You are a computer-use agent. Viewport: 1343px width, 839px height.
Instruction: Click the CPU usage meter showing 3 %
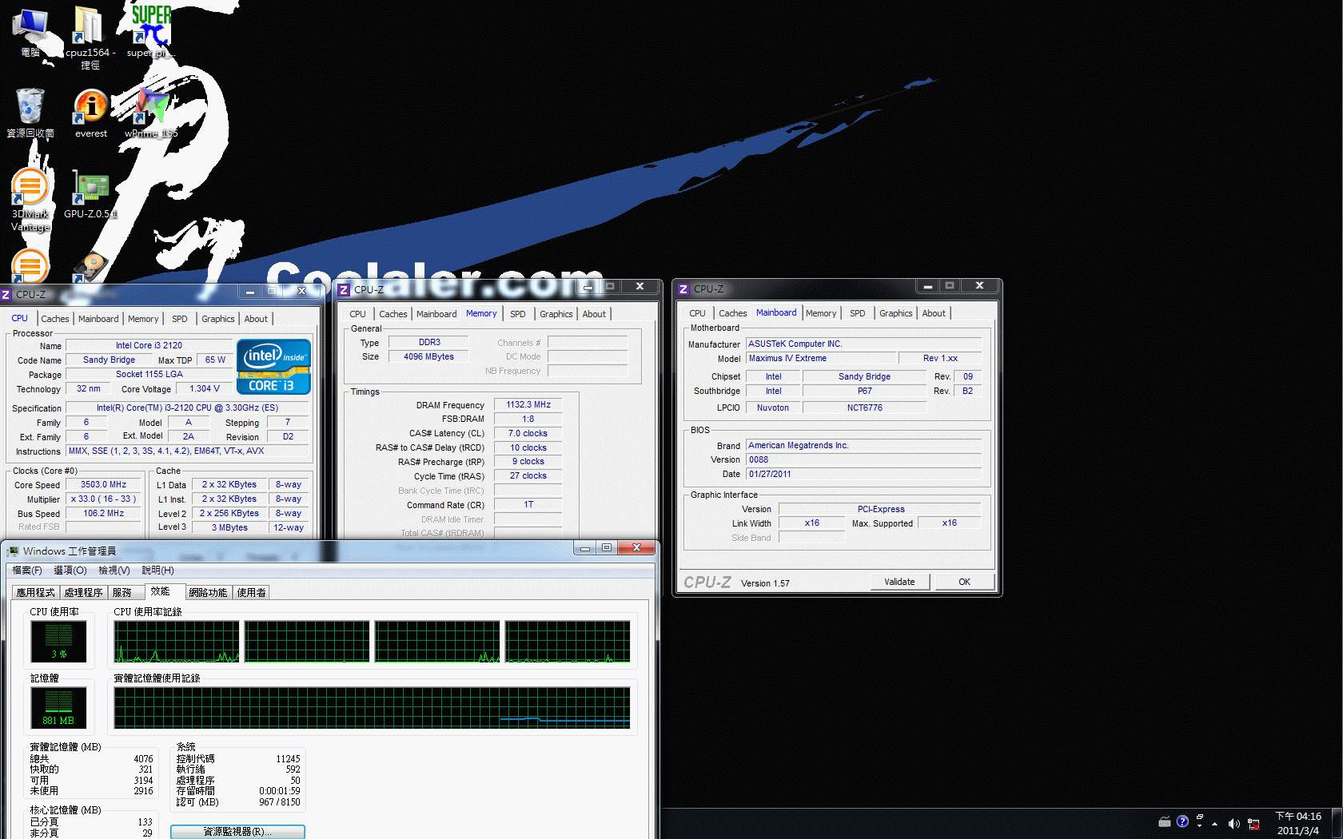(58, 641)
